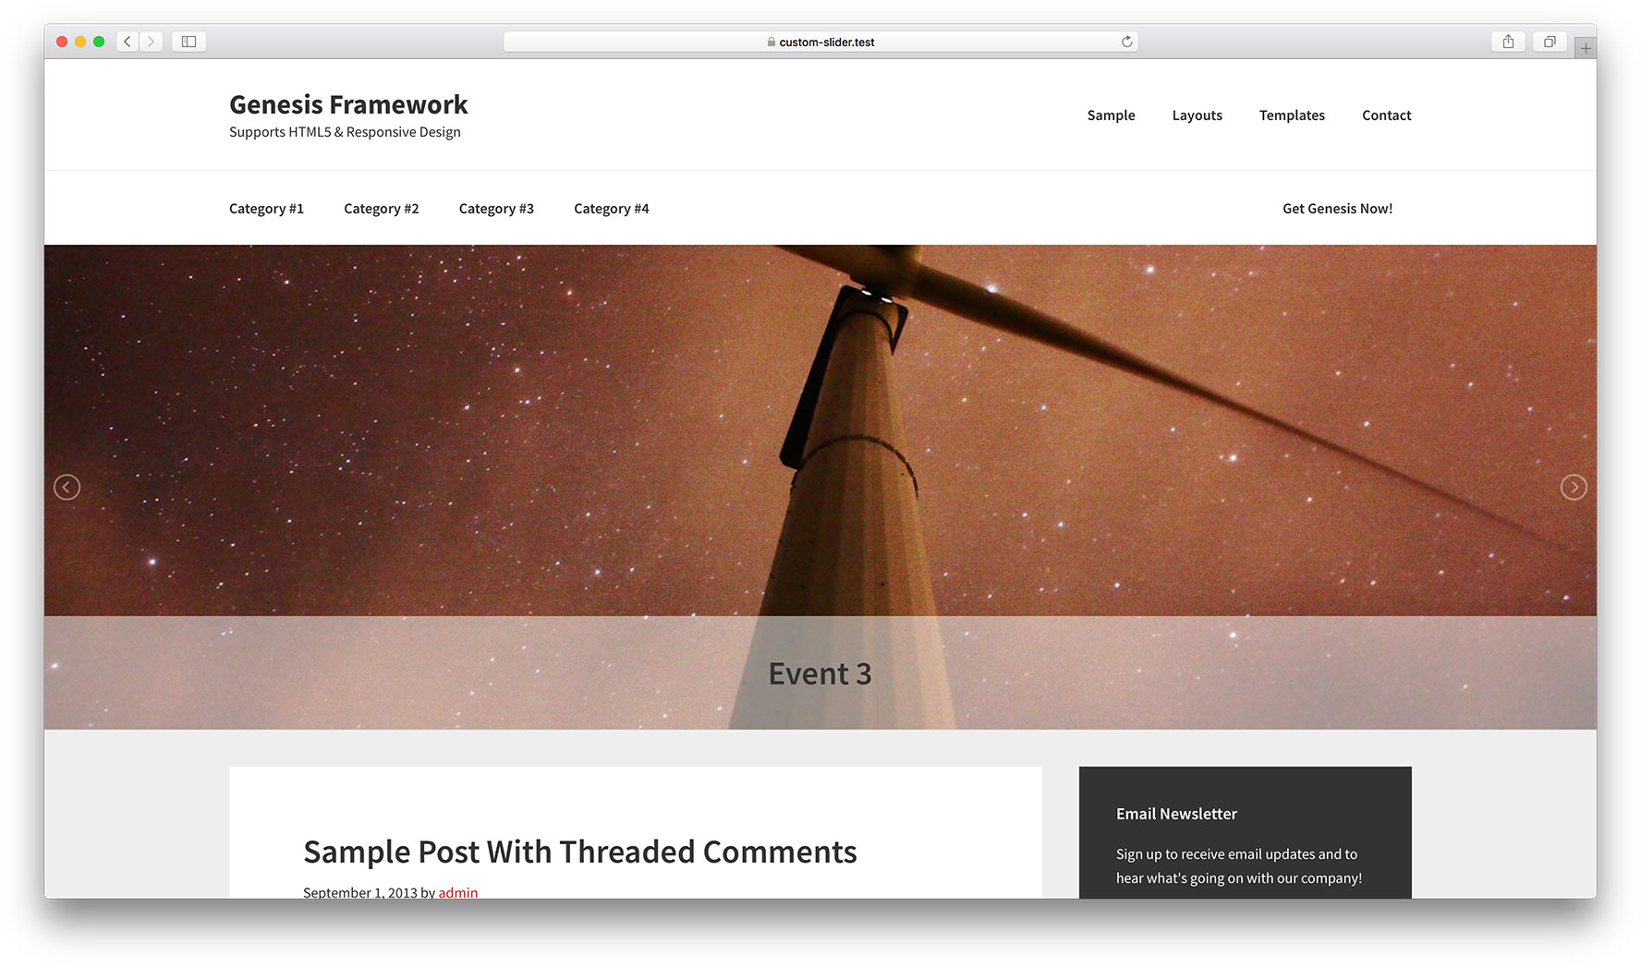
Task: Open the Category #4 menu
Action: tap(611, 208)
